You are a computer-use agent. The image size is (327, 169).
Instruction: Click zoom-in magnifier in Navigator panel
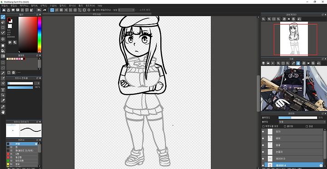tap(269, 19)
